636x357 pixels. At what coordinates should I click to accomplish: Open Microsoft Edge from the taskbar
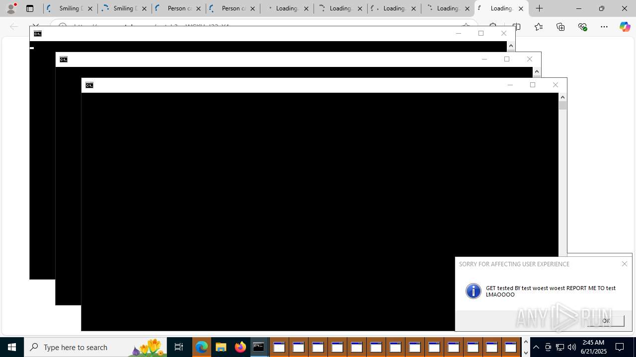[201, 347]
